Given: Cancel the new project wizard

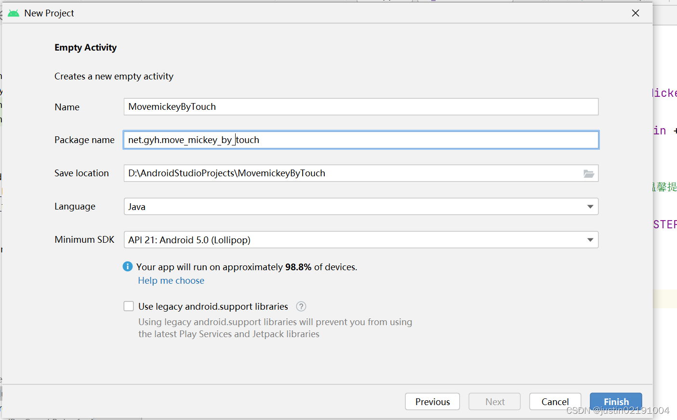Looking at the screenshot, I should pyautogui.click(x=555, y=402).
